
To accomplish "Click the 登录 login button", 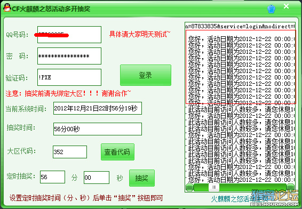I will [x=146, y=75].
